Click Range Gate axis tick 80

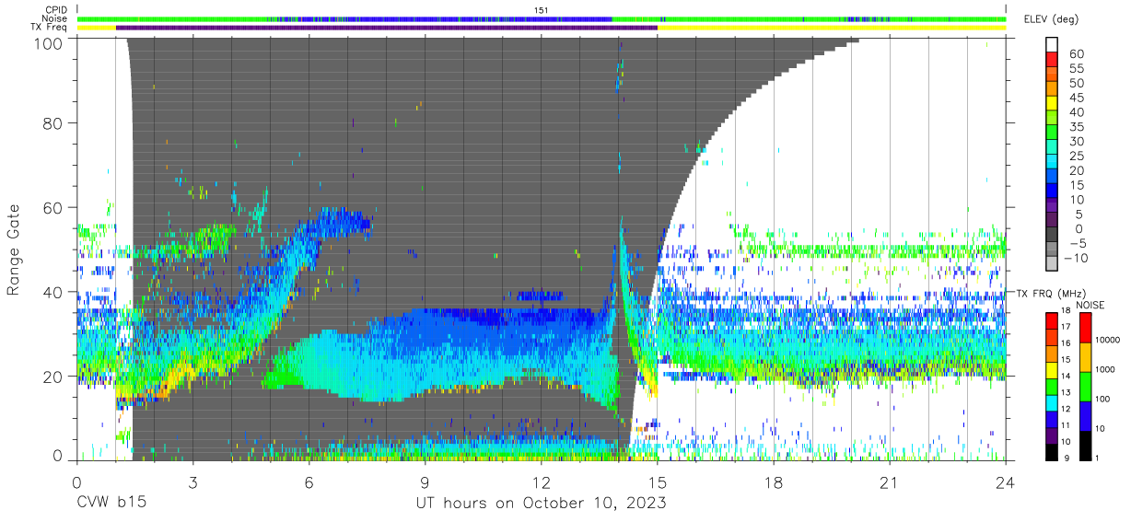click(53, 123)
